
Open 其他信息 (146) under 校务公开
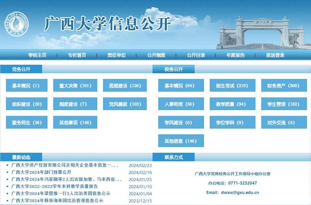click(181, 141)
